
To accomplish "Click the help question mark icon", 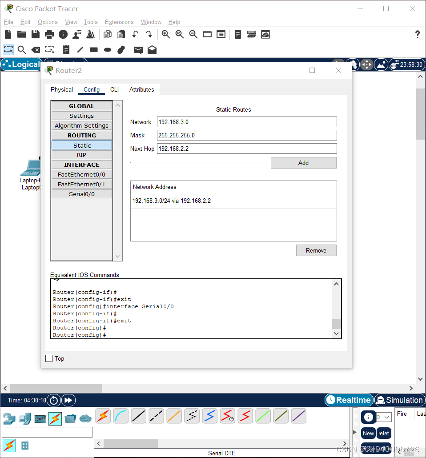I will coord(418,35).
